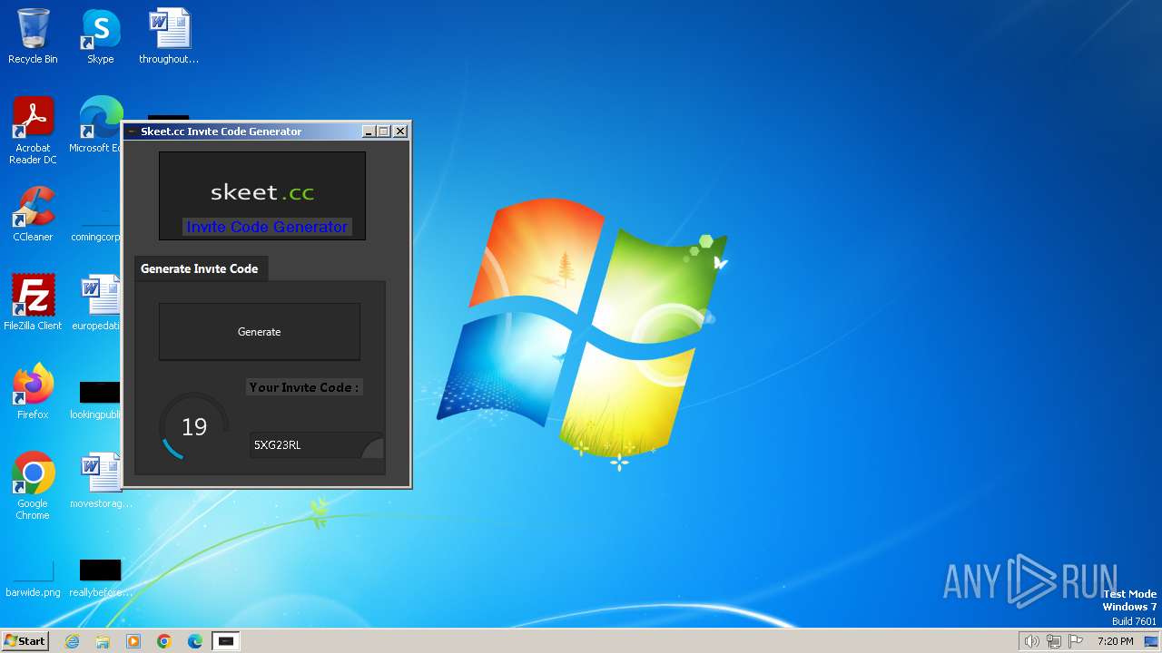
Task: Select the Google Chrome desktop shortcut
Action: point(33,486)
